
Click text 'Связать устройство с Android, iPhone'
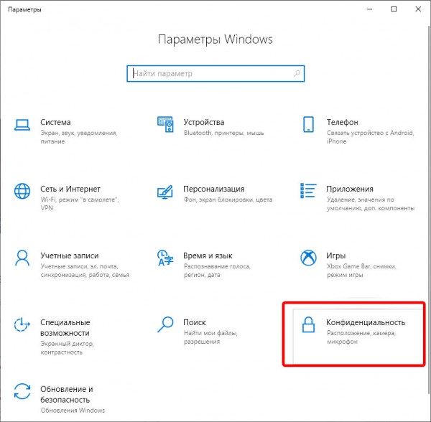[x=370, y=137]
